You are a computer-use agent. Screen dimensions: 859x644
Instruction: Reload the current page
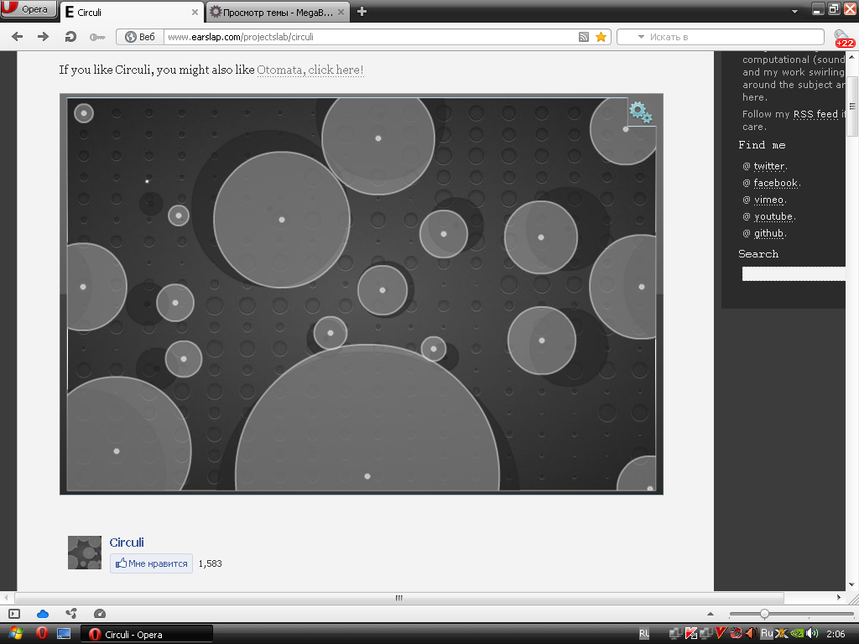click(70, 37)
